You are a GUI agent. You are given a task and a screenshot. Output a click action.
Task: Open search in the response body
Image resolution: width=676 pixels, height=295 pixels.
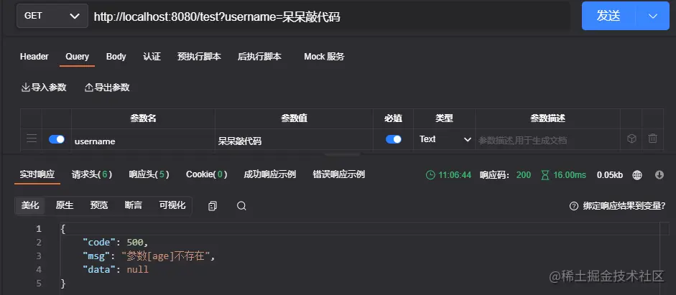click(241, 206)
